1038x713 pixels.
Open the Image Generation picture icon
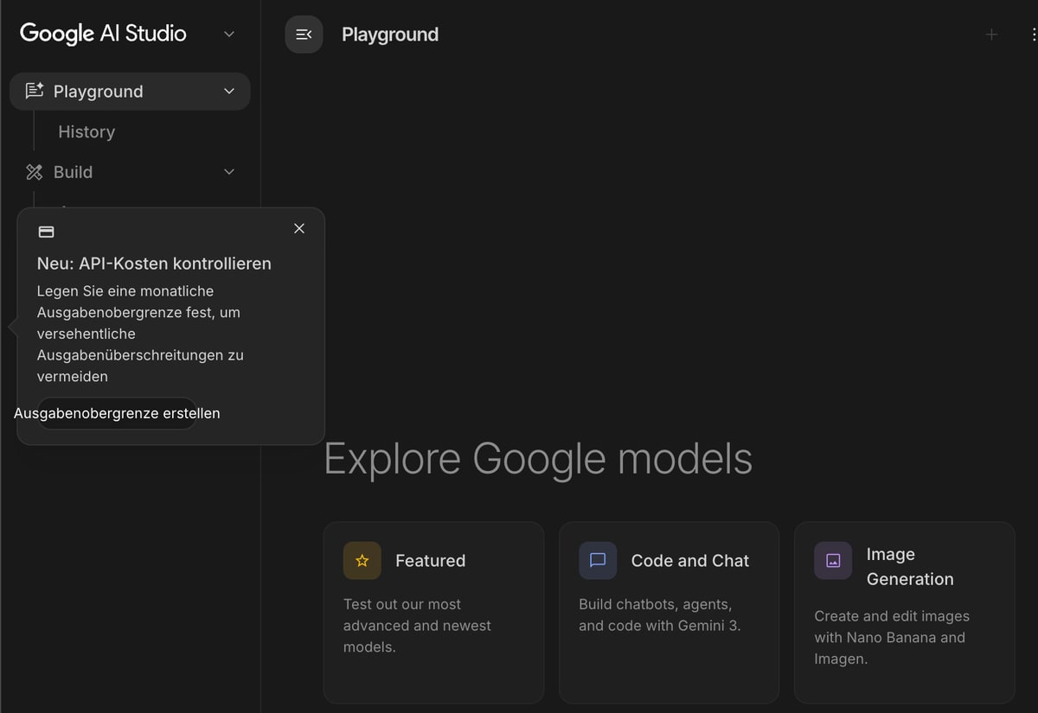click(832, 560)
